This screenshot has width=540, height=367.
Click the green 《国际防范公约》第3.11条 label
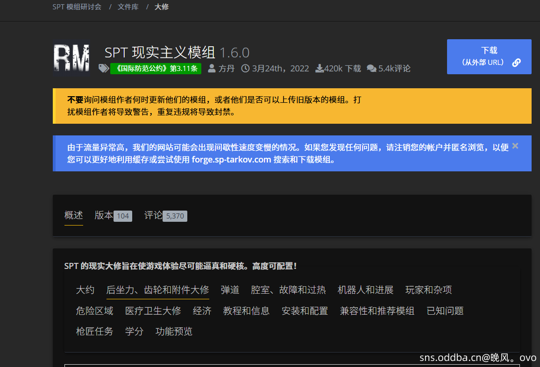click(156, 69)
